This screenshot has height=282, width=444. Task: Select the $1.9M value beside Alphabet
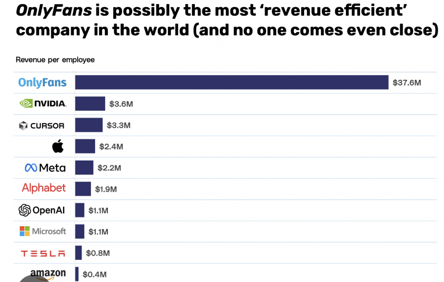106,189
